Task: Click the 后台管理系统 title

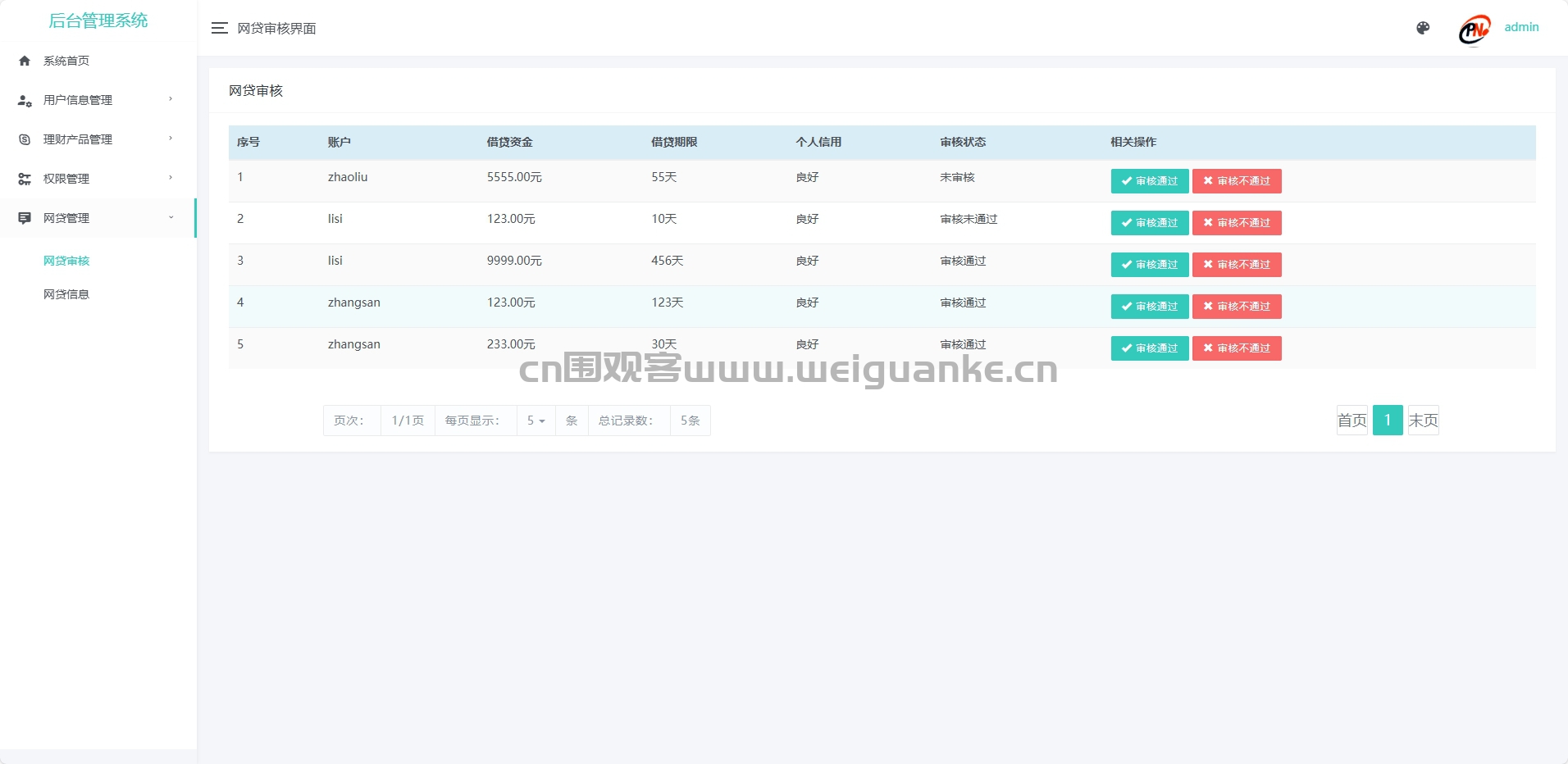Action: (x=98, y=20)
